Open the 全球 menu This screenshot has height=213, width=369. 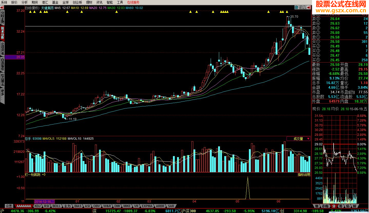(65, 2)
